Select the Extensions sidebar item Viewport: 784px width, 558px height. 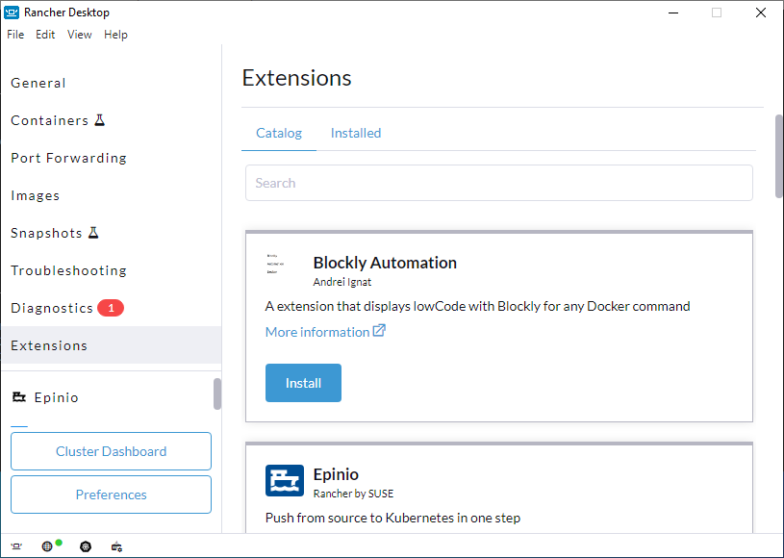(112, 345)
